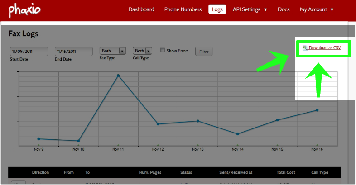The height and width of the screenshot is (185, 356).
Task: Open the Docs nav item
Action: click(x=284, y=9)
